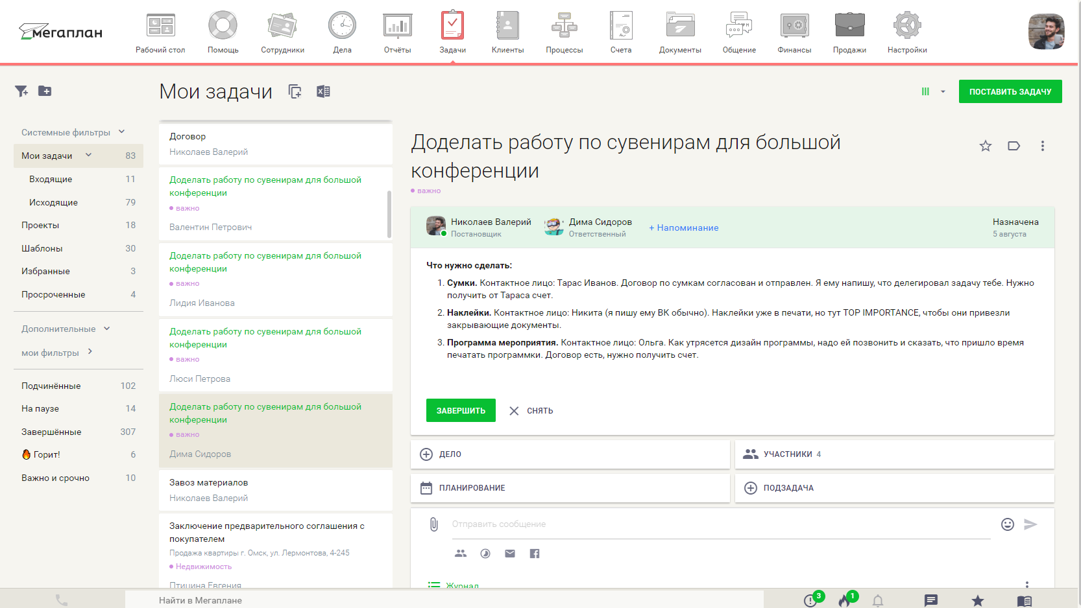Select На паузе filter
The height and width of the screenshot is (608, 1081).
[79, 408]
